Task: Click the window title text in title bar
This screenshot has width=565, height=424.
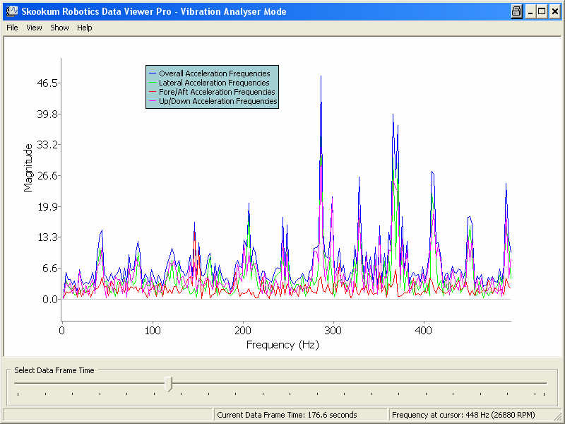Action: tap(154, 11)
